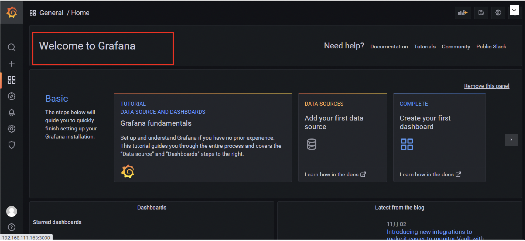Open the Alerting bell icon
The image size is (525, 241).
pos(12,113)
